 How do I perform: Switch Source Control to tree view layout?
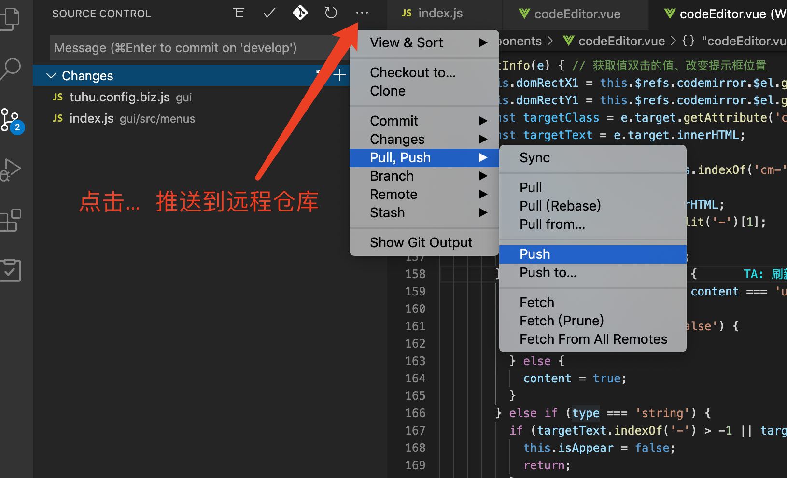pos(239,13)
